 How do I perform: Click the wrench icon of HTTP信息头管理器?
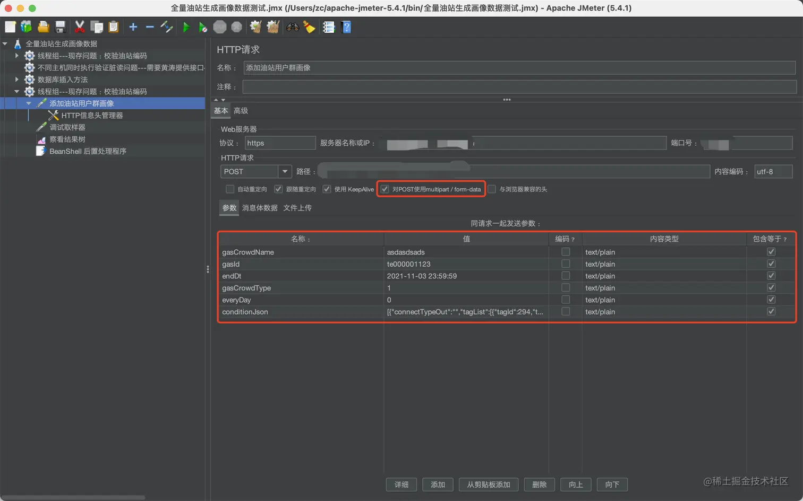click(53, 115)
